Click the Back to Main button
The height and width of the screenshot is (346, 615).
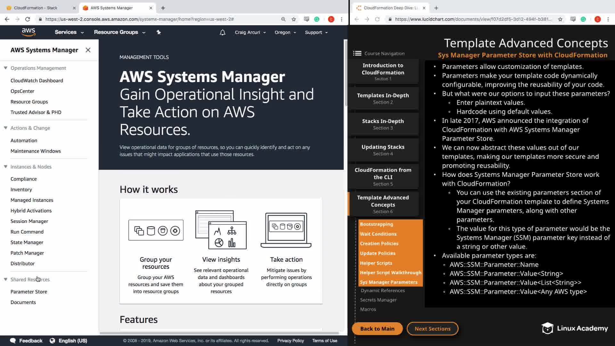click(377, 329)
